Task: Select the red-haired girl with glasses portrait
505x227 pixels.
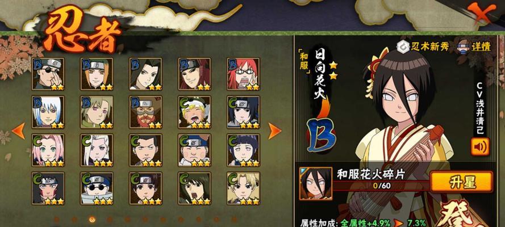Action: pos(243,74)
